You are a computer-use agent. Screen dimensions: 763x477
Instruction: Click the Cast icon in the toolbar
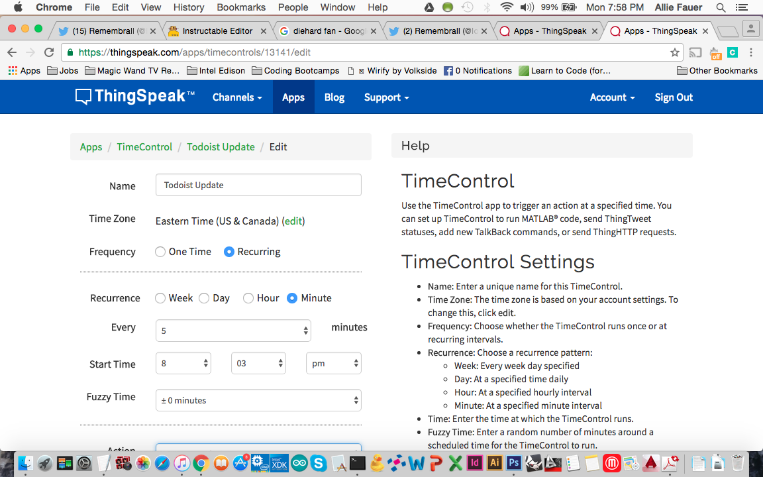695,52
